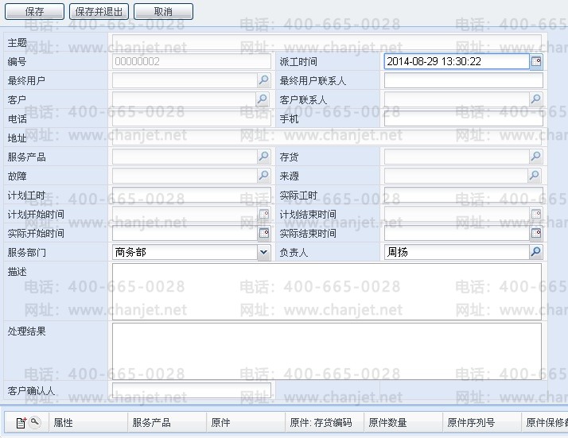Click the 商务部 department value
Image resolution: width=568 pixels, height=438 pixels.
click(130, 252)
